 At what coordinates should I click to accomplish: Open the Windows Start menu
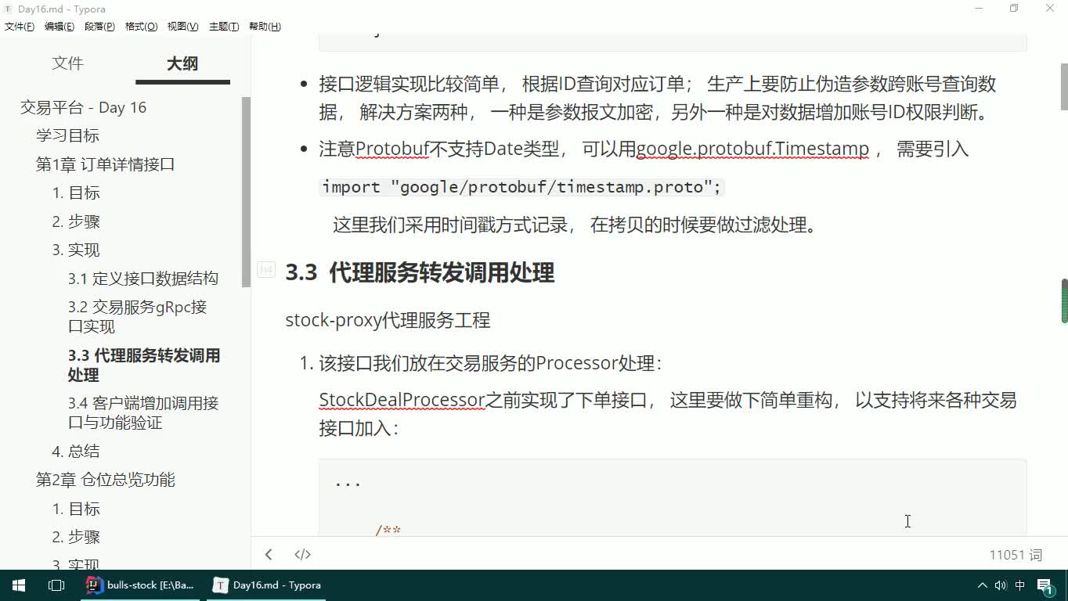tap(18, 585)
